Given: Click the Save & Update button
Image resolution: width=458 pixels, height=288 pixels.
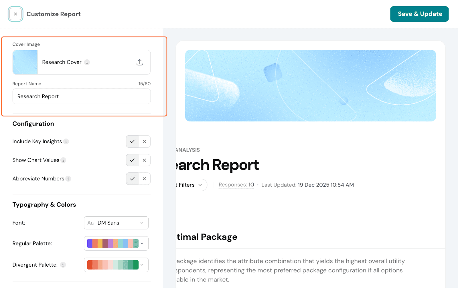Looking at the screenshot, I should click(x=419, y=14).
